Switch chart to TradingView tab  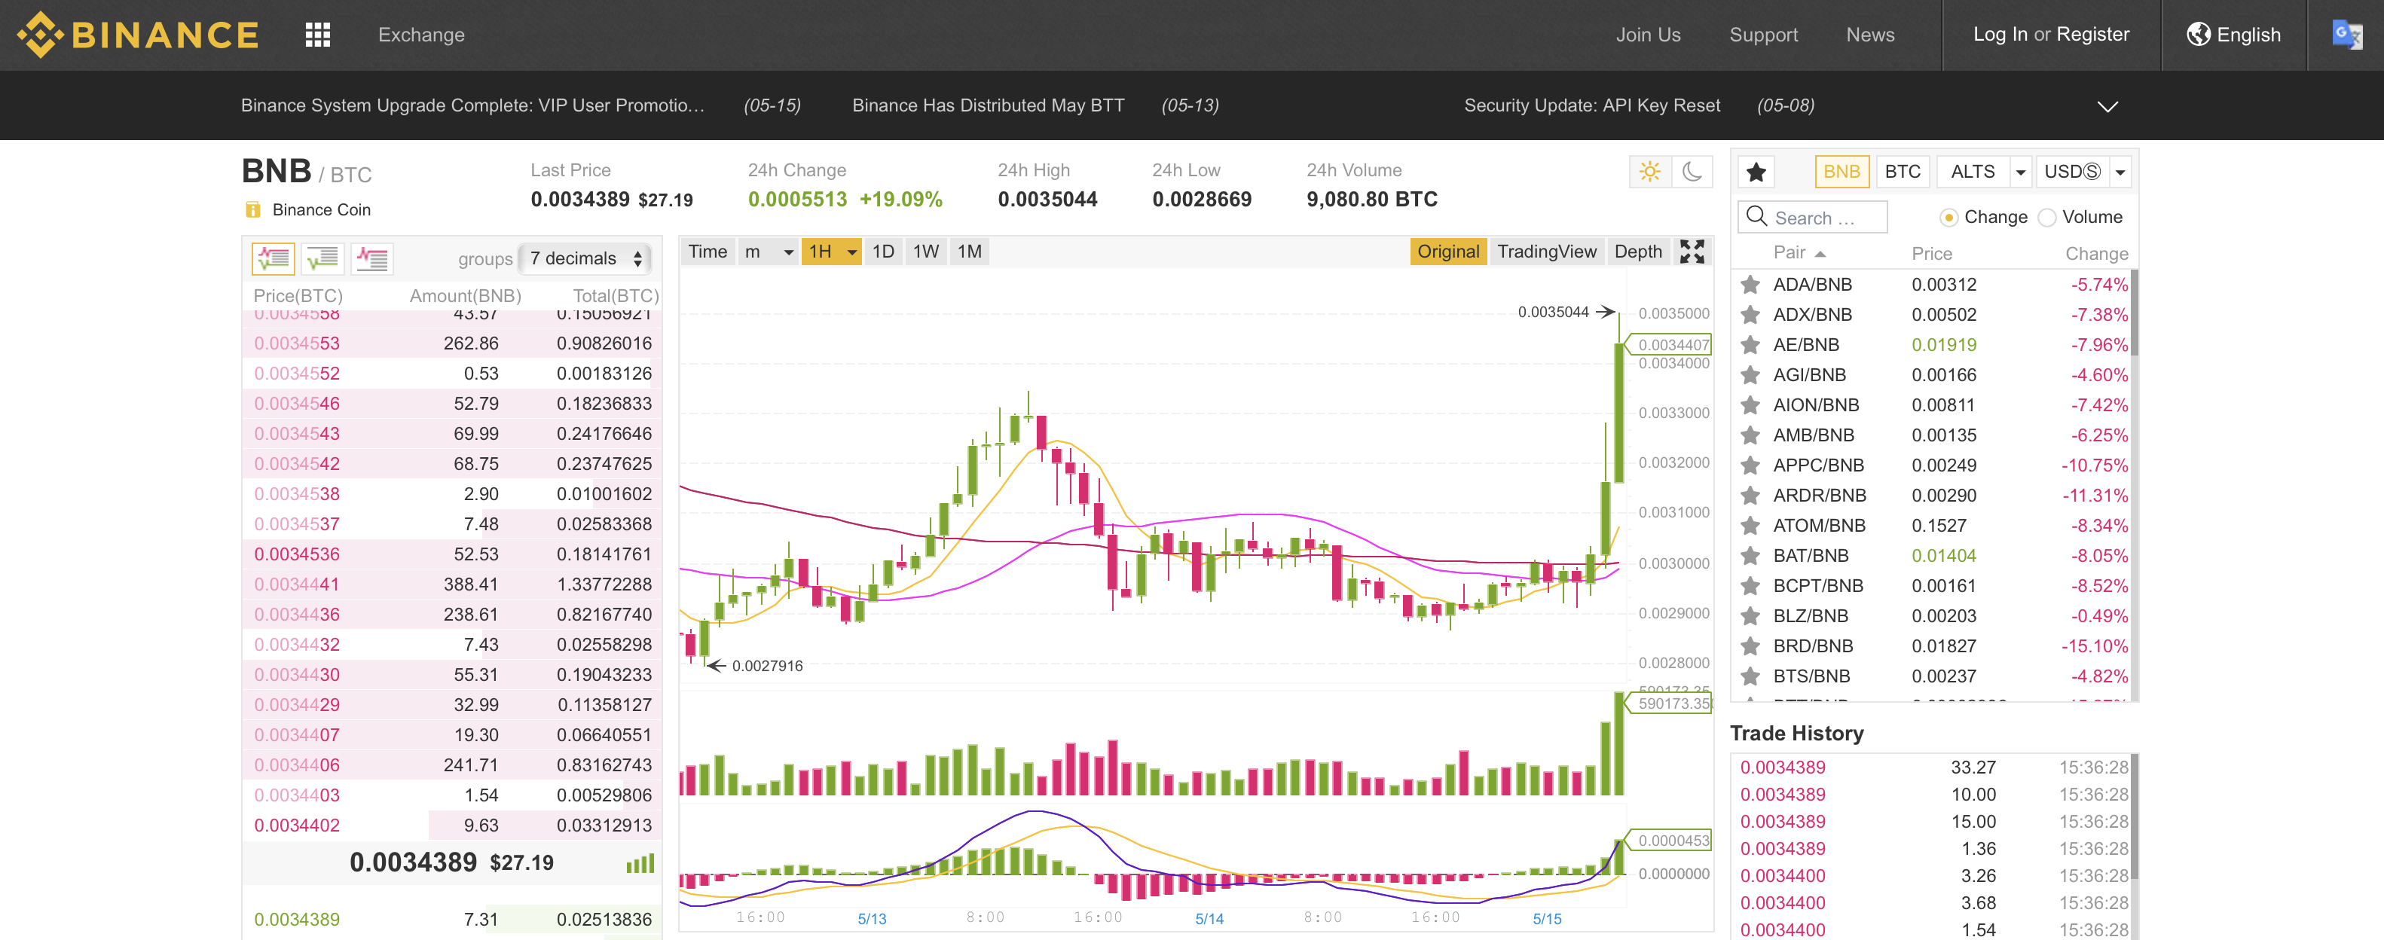pyautogui.click(x=1546, y=252)
